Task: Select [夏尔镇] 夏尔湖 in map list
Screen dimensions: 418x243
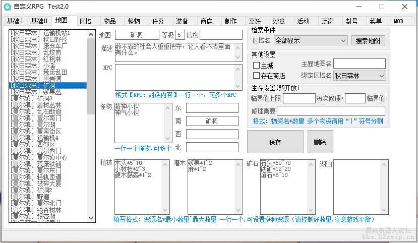Action: click(x=48, y=125)
